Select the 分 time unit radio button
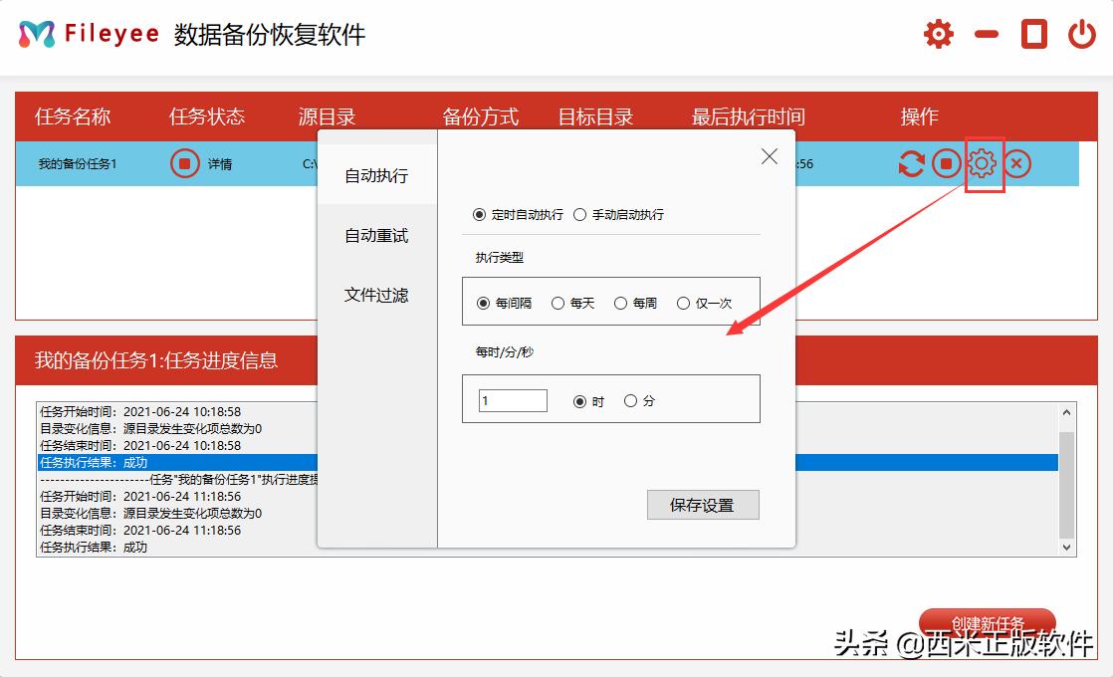 click(630, 399)
